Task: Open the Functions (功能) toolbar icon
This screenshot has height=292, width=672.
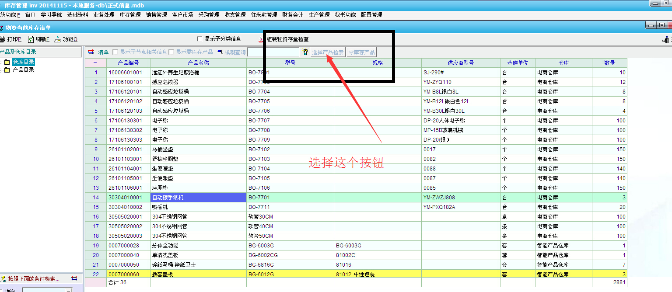Action: point(58,39)
